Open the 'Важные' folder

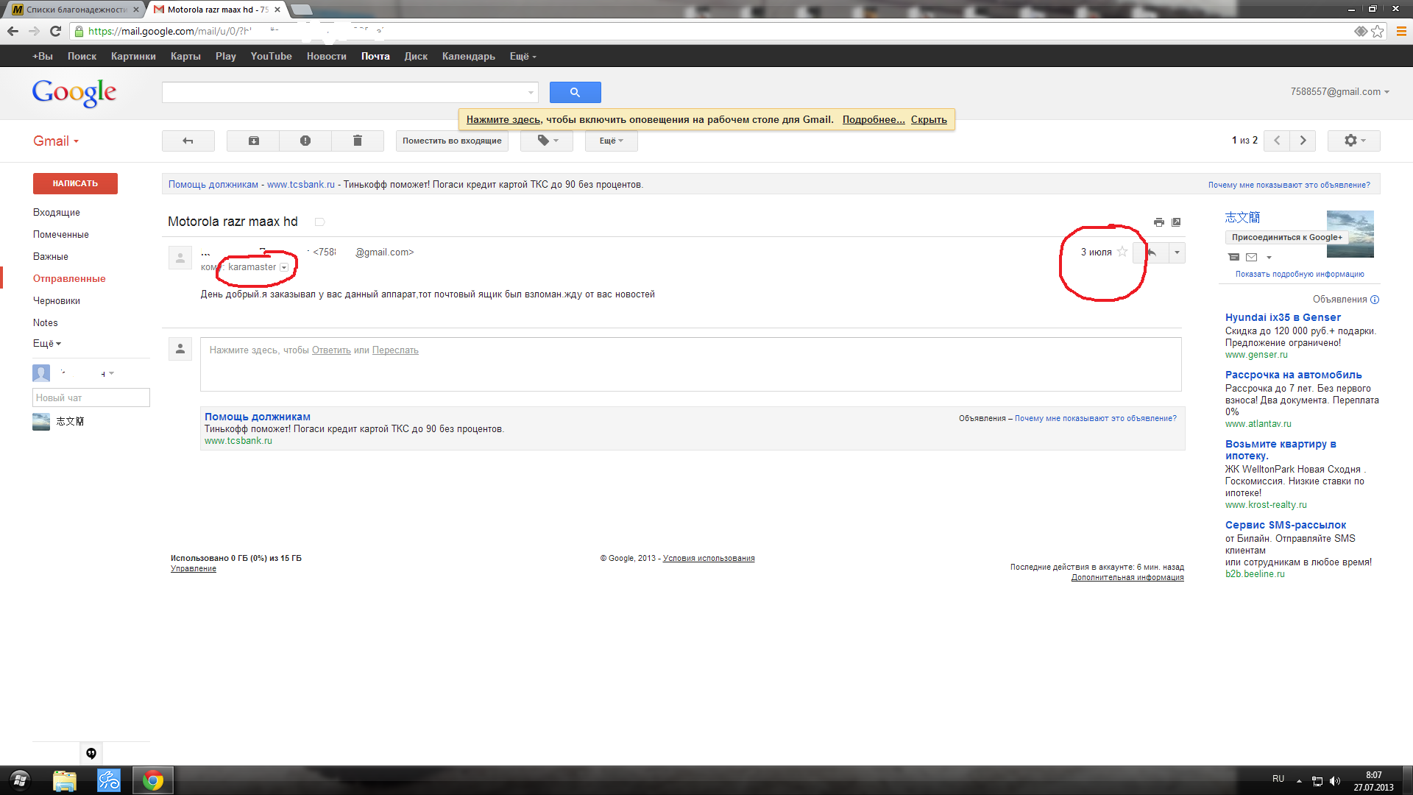(51, 256)
